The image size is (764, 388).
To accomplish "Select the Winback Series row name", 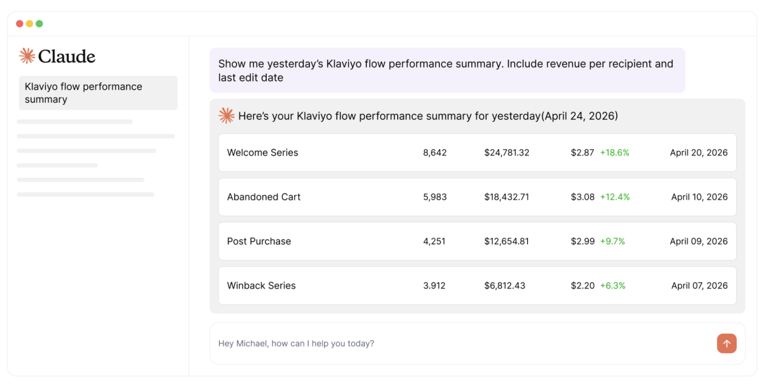I will (x=261, y=285).
